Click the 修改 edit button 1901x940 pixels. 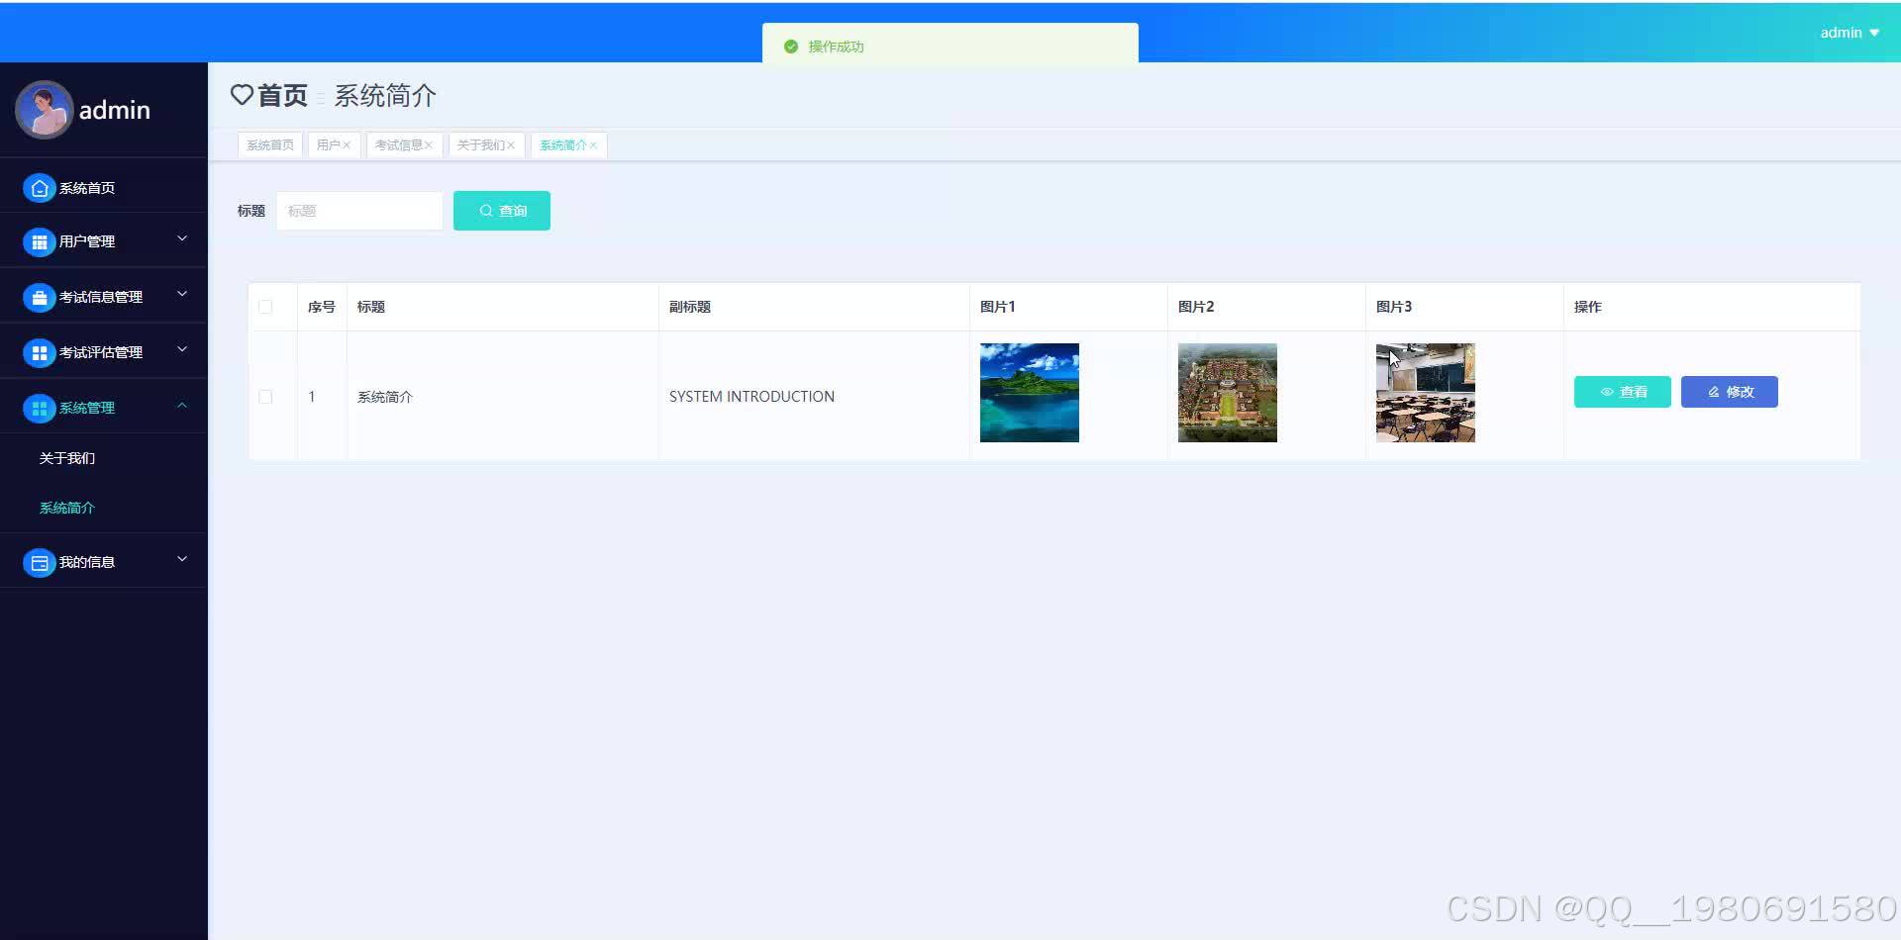click(x=1728, y=391)
